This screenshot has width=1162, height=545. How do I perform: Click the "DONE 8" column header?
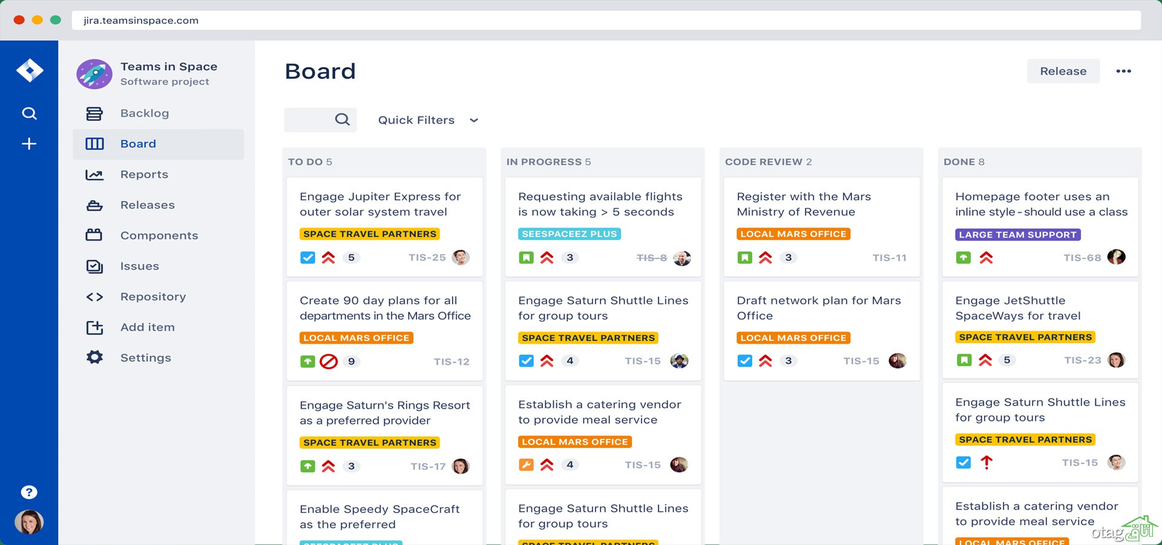964,162
